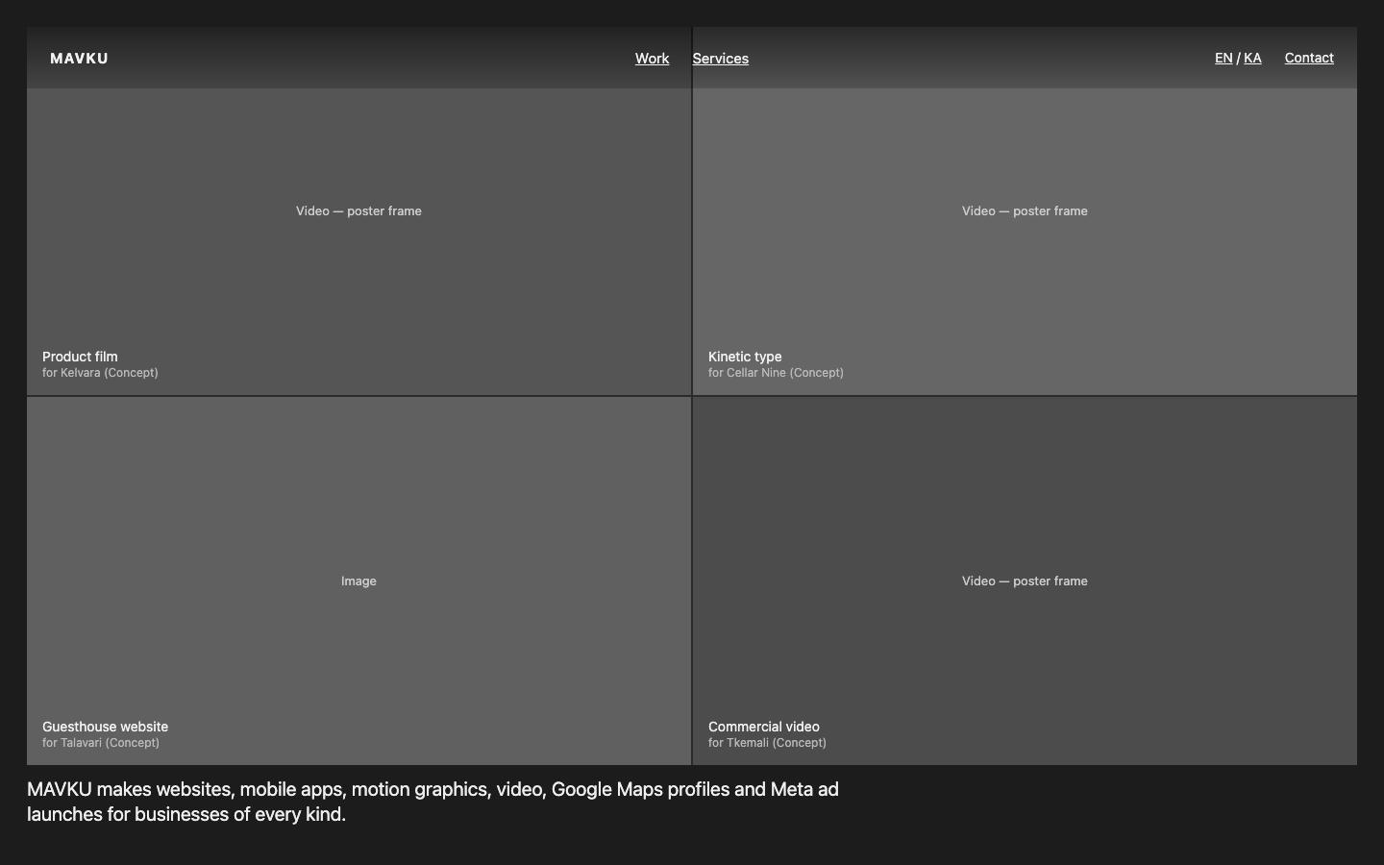Click the MAVKU makes websites intro paragraph
The width and height of the screenshot is (1384, 865).
[432, 802]
